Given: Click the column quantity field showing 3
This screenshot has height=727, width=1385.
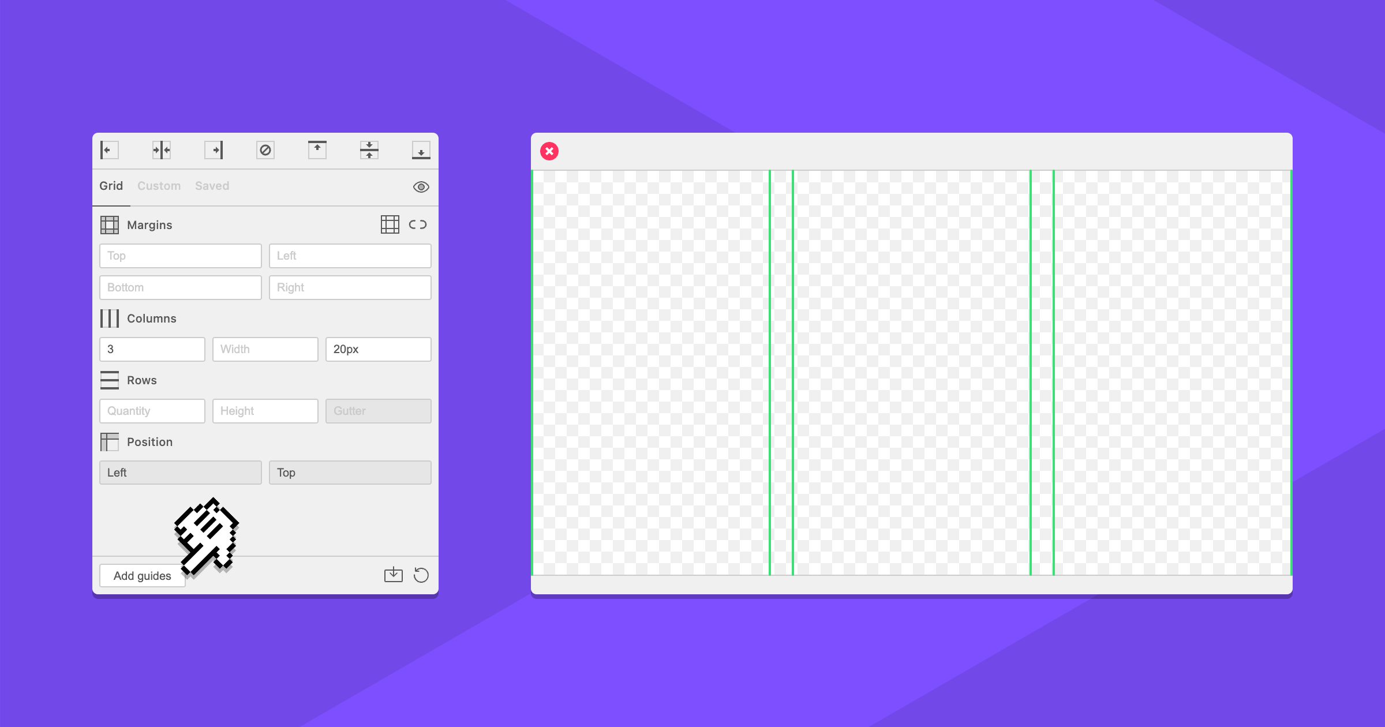Looking at the screenshot, I should tap(152, 349).
